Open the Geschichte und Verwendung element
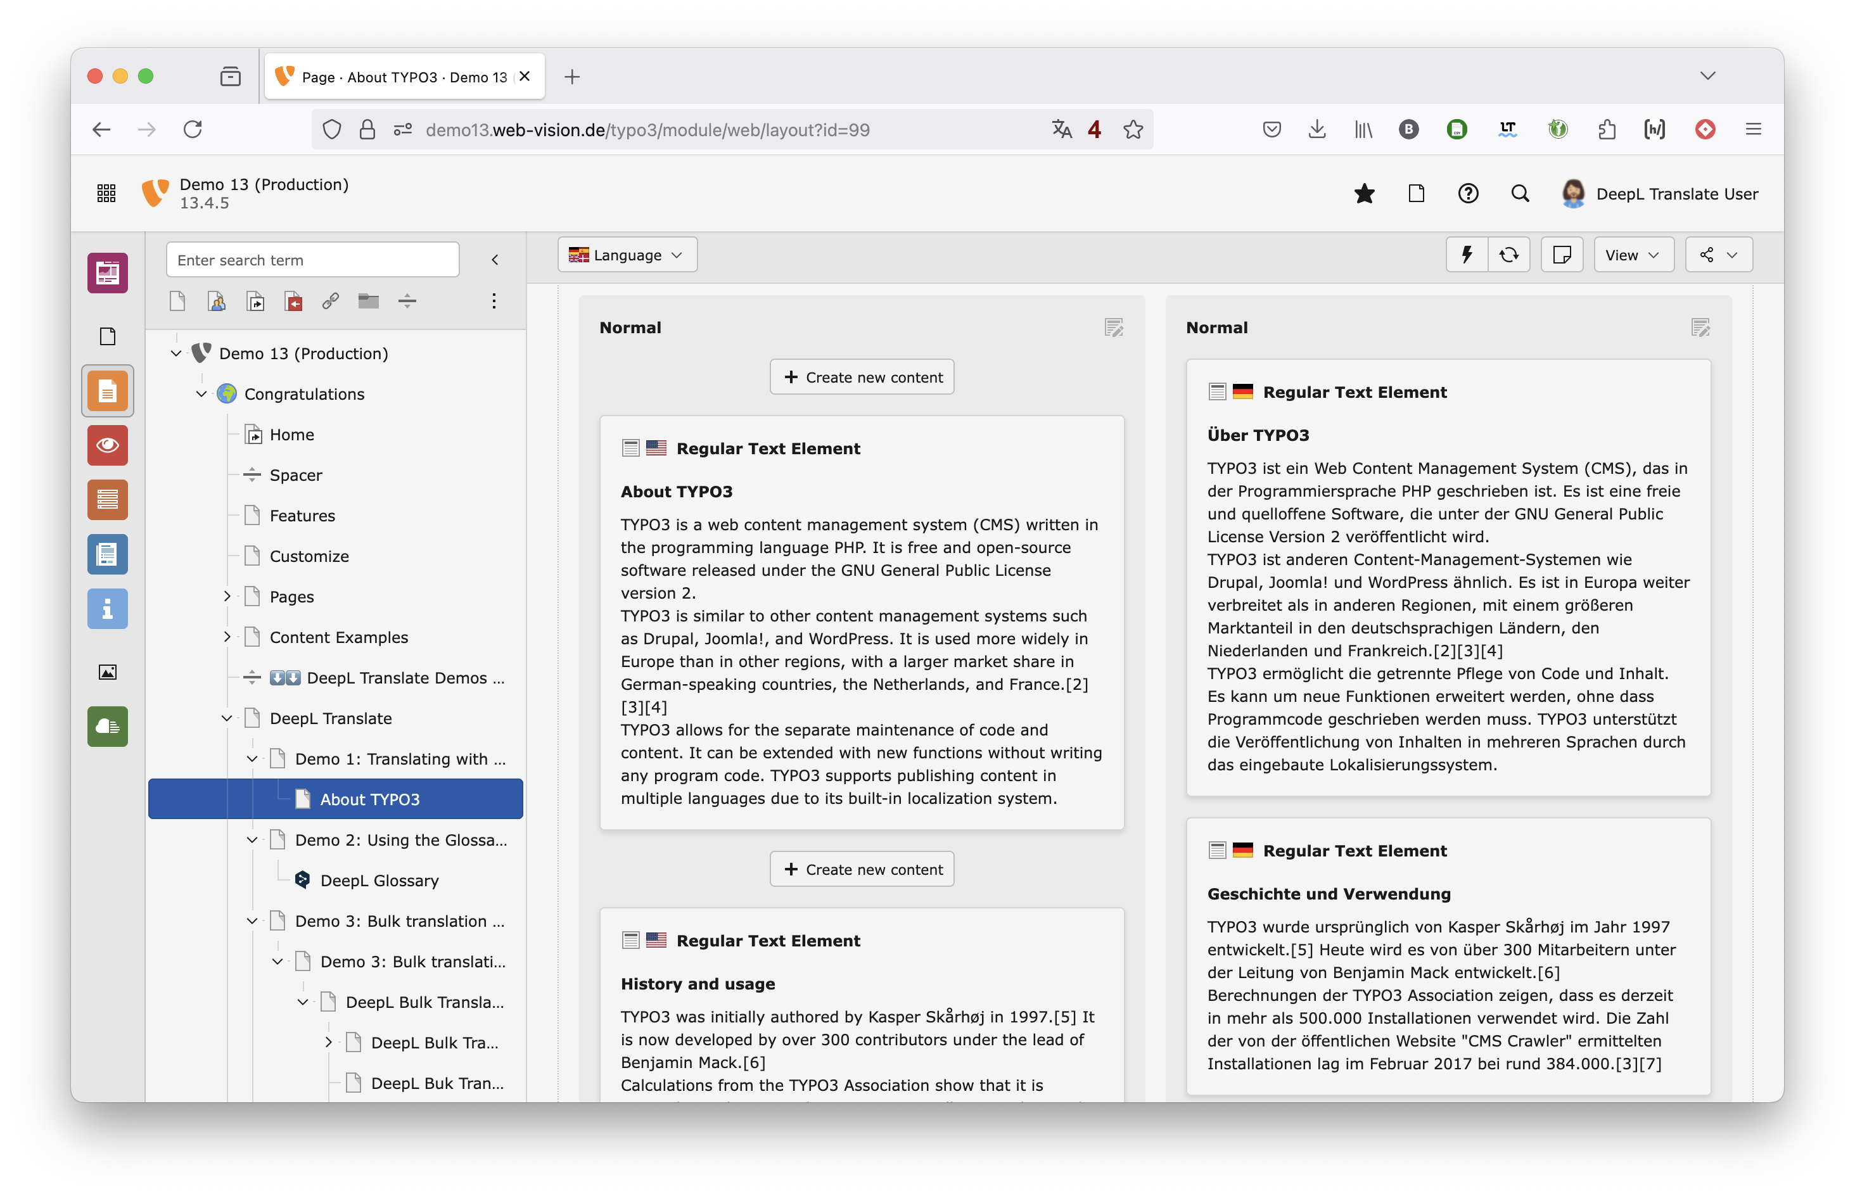Image resolution: width=1855 pixels, height=1196 pixels. coord(1448,957)
